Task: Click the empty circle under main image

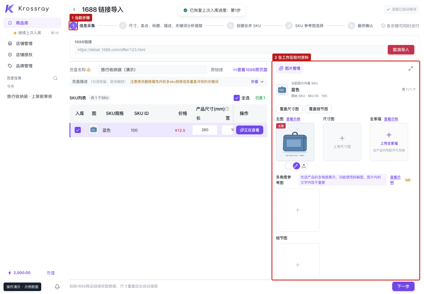Action: [289, 166]
